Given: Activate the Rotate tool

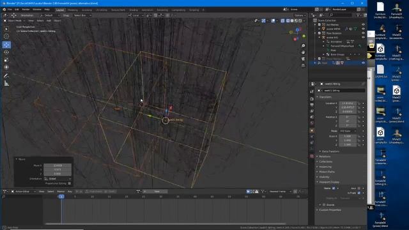Looking at the screenshot, I should point(6,52).
